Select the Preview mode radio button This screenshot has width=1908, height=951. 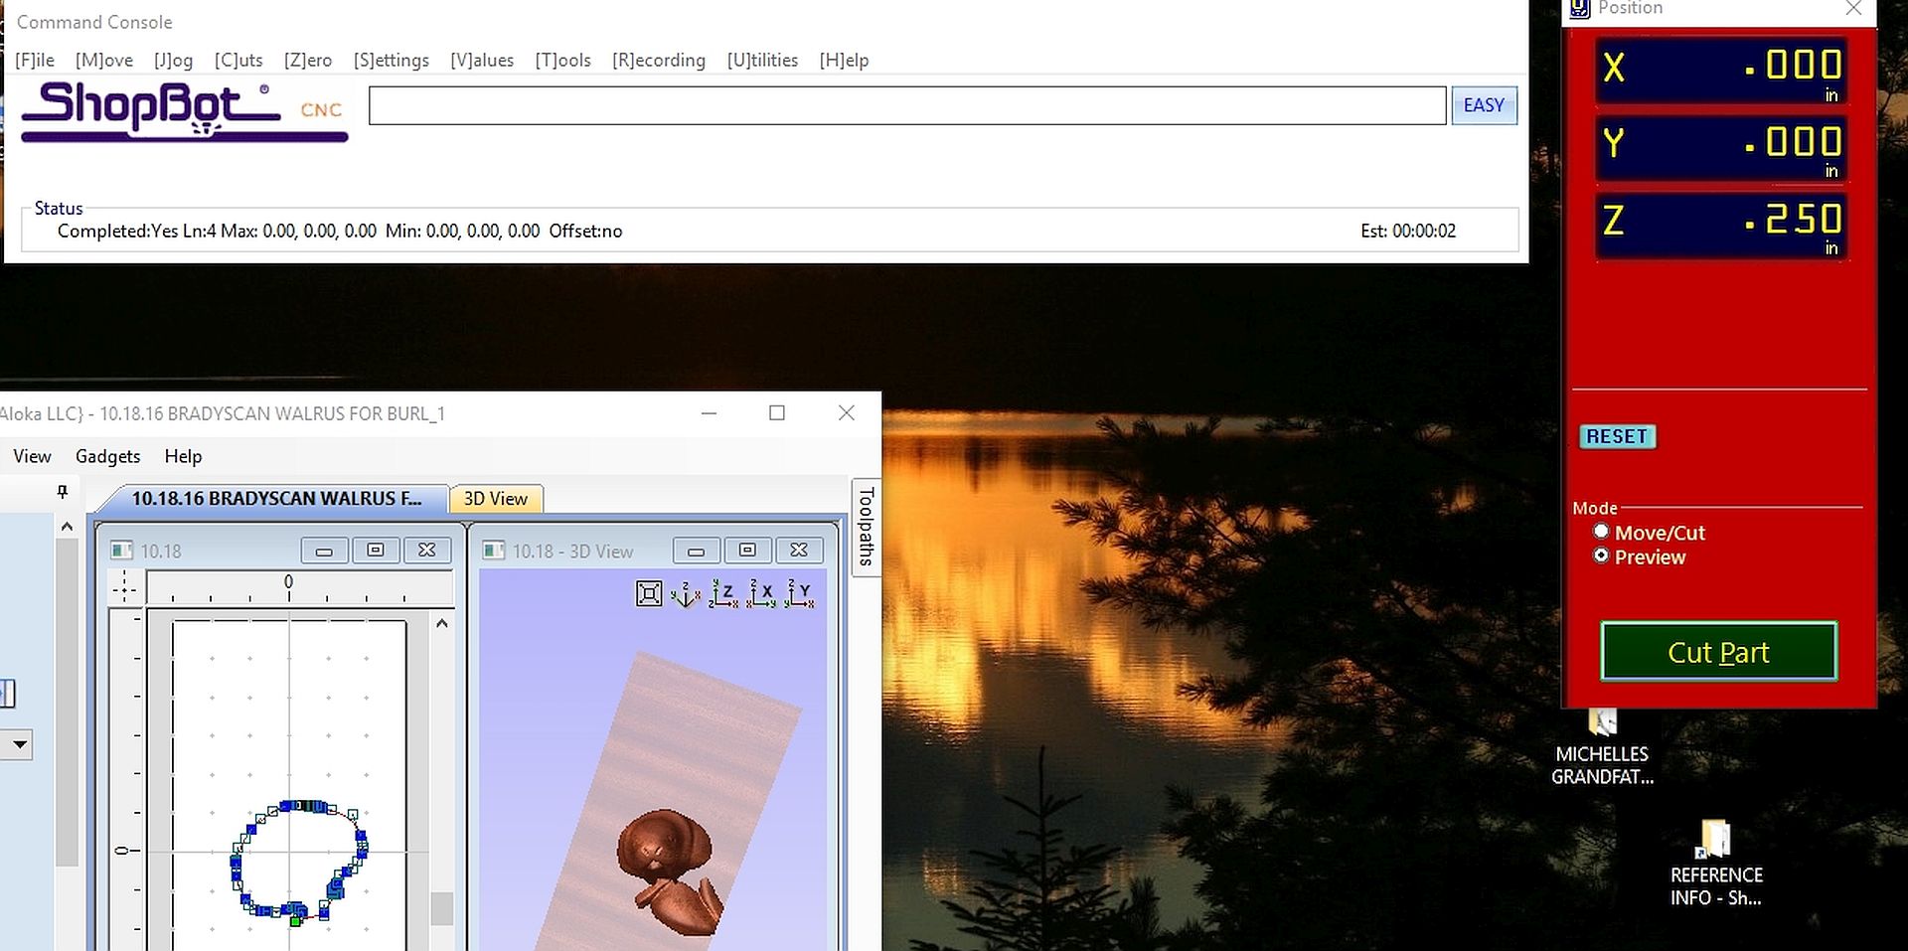1601,556
